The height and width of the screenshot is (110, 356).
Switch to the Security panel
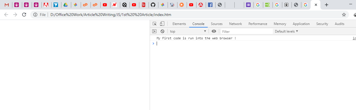(x=322, y=24)
